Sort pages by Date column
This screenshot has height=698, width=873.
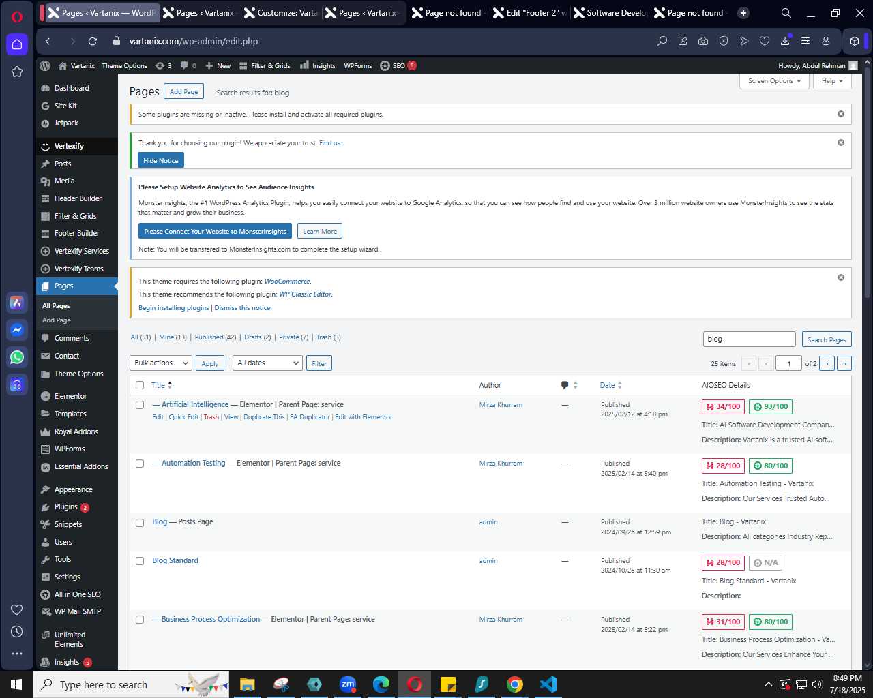(x=611, y=385)
